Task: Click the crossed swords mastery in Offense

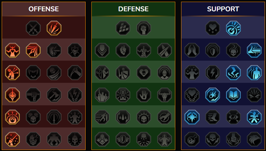Action: pyautogui.click(x=33, y=28)
